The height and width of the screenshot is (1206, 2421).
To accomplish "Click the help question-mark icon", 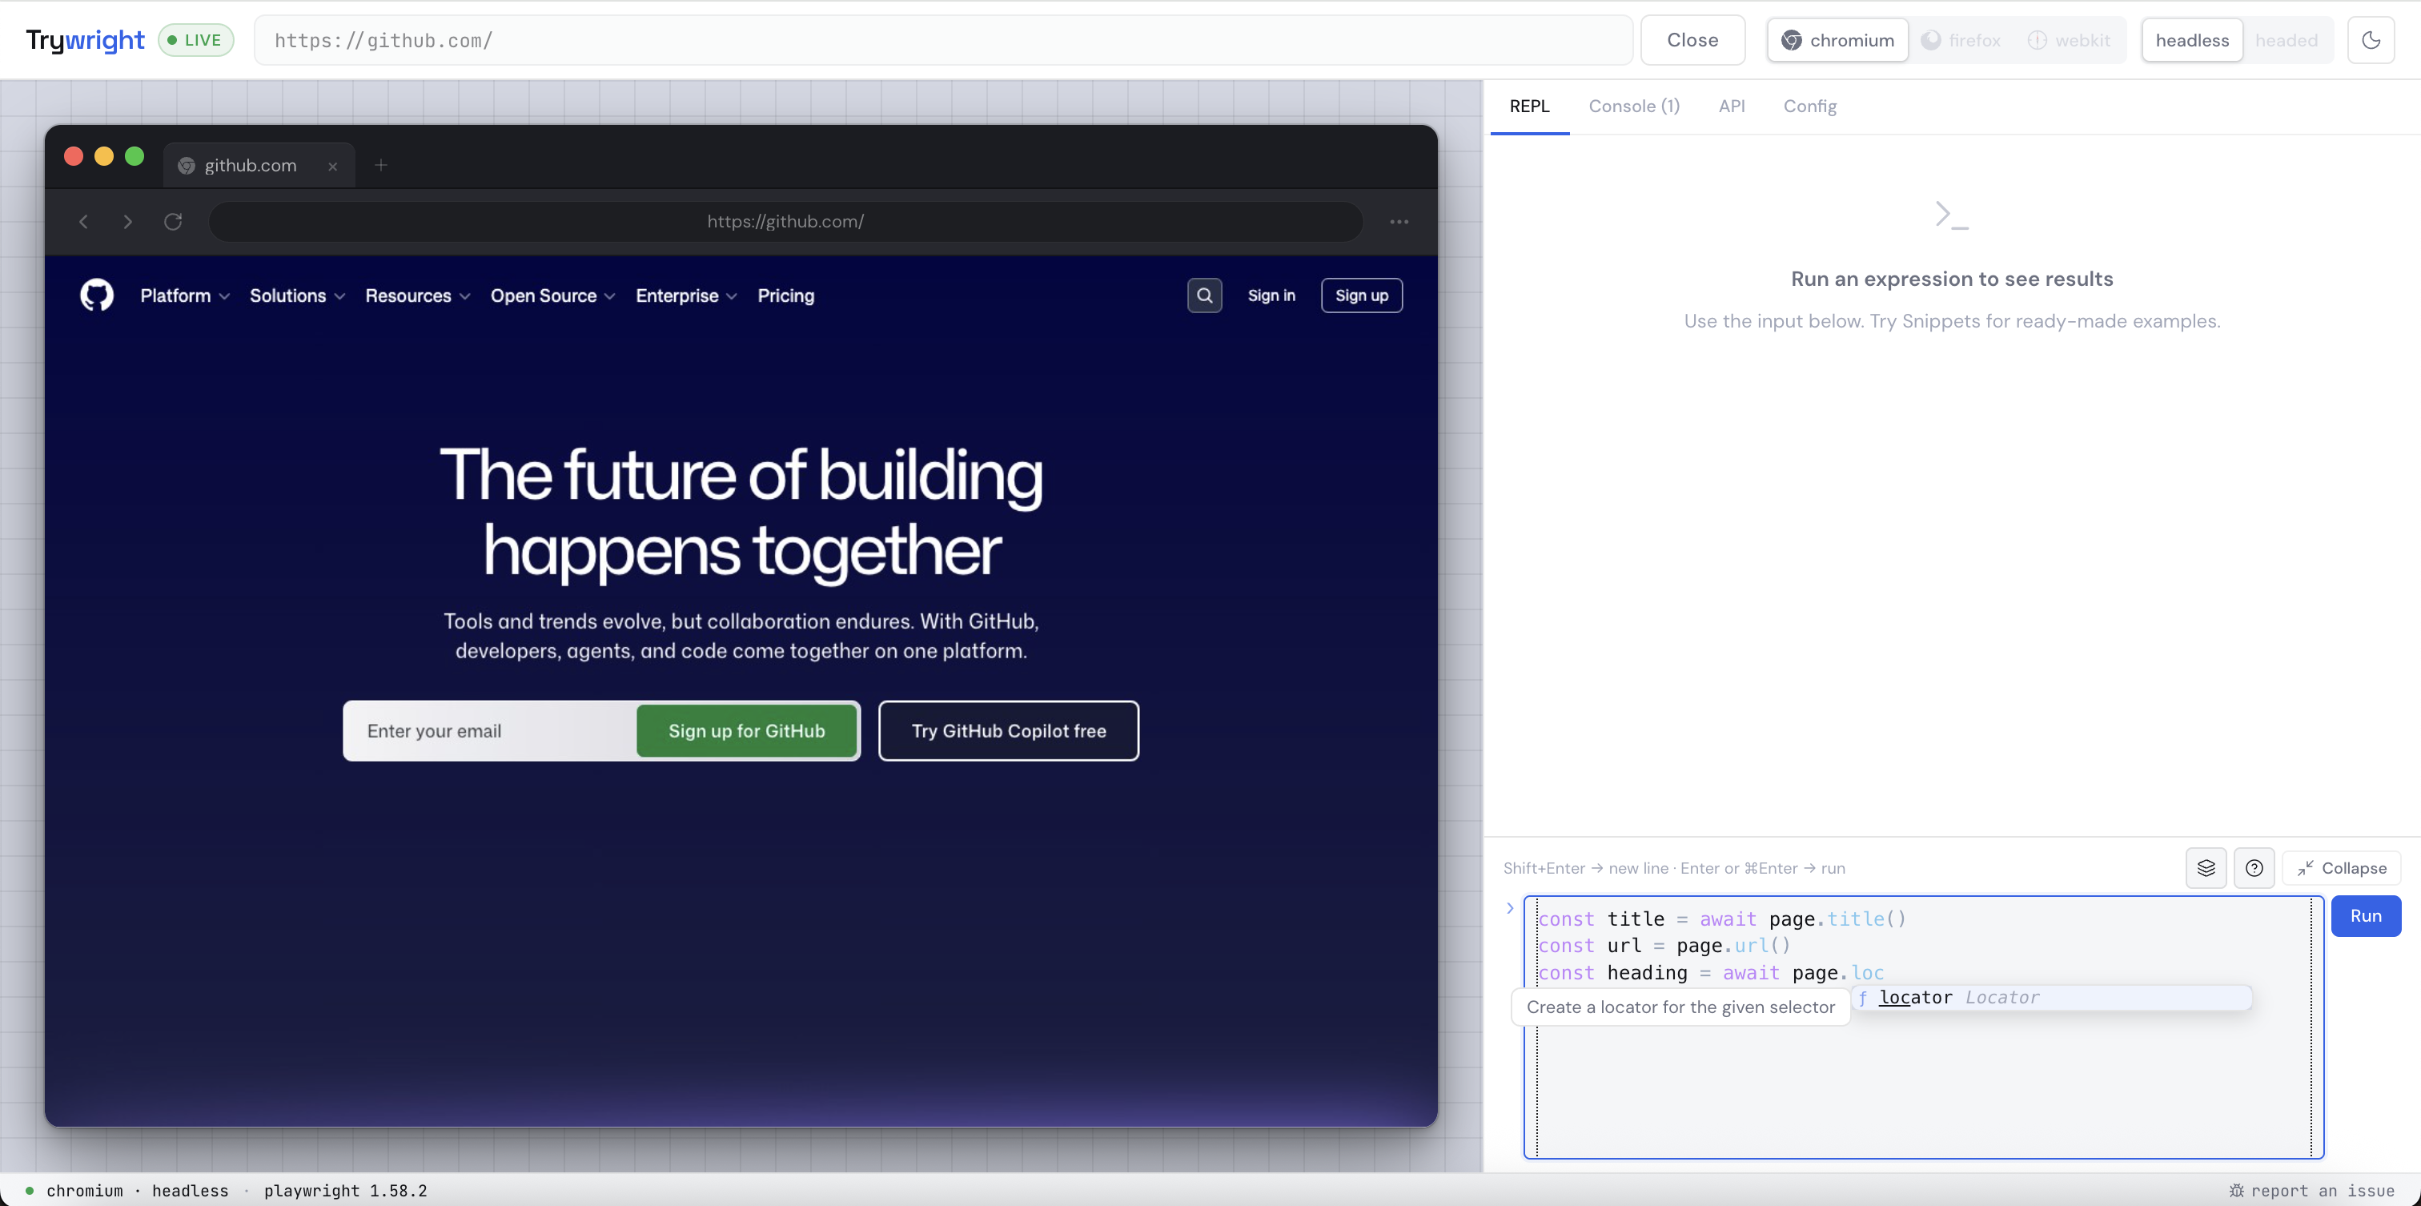I will click(2254, 867).
